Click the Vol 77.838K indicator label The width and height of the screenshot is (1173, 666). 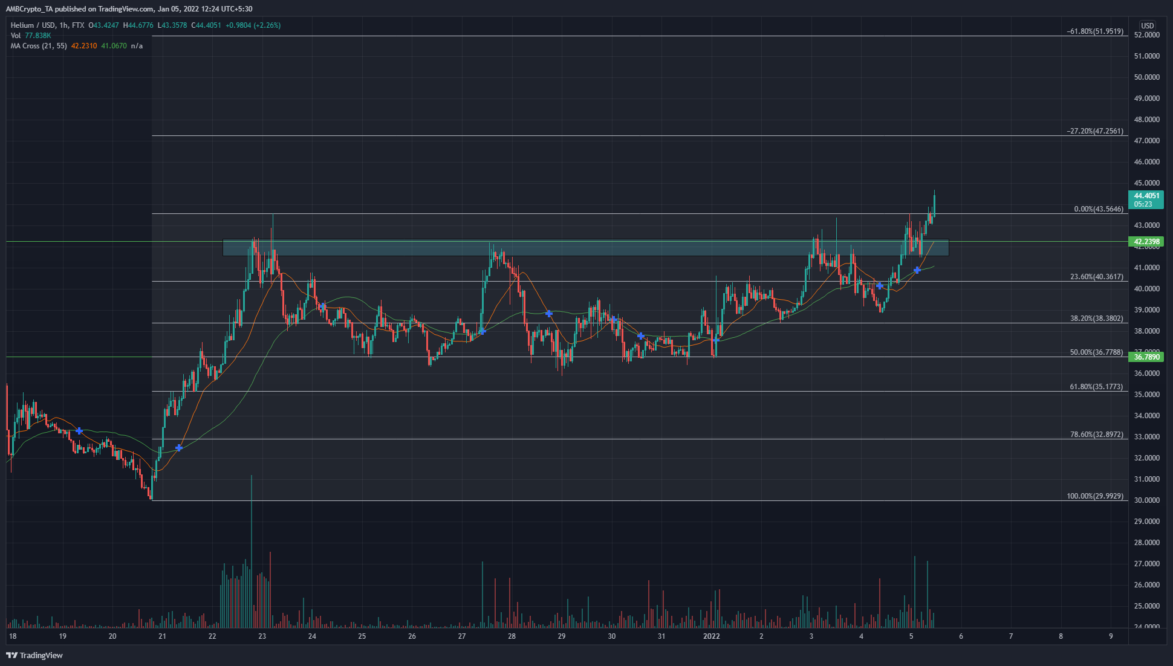tap(30, 36)
